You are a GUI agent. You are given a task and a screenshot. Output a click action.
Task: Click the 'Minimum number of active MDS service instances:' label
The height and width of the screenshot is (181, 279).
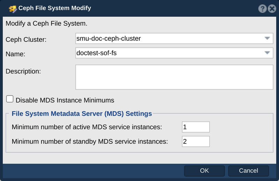tap(87, 127)
